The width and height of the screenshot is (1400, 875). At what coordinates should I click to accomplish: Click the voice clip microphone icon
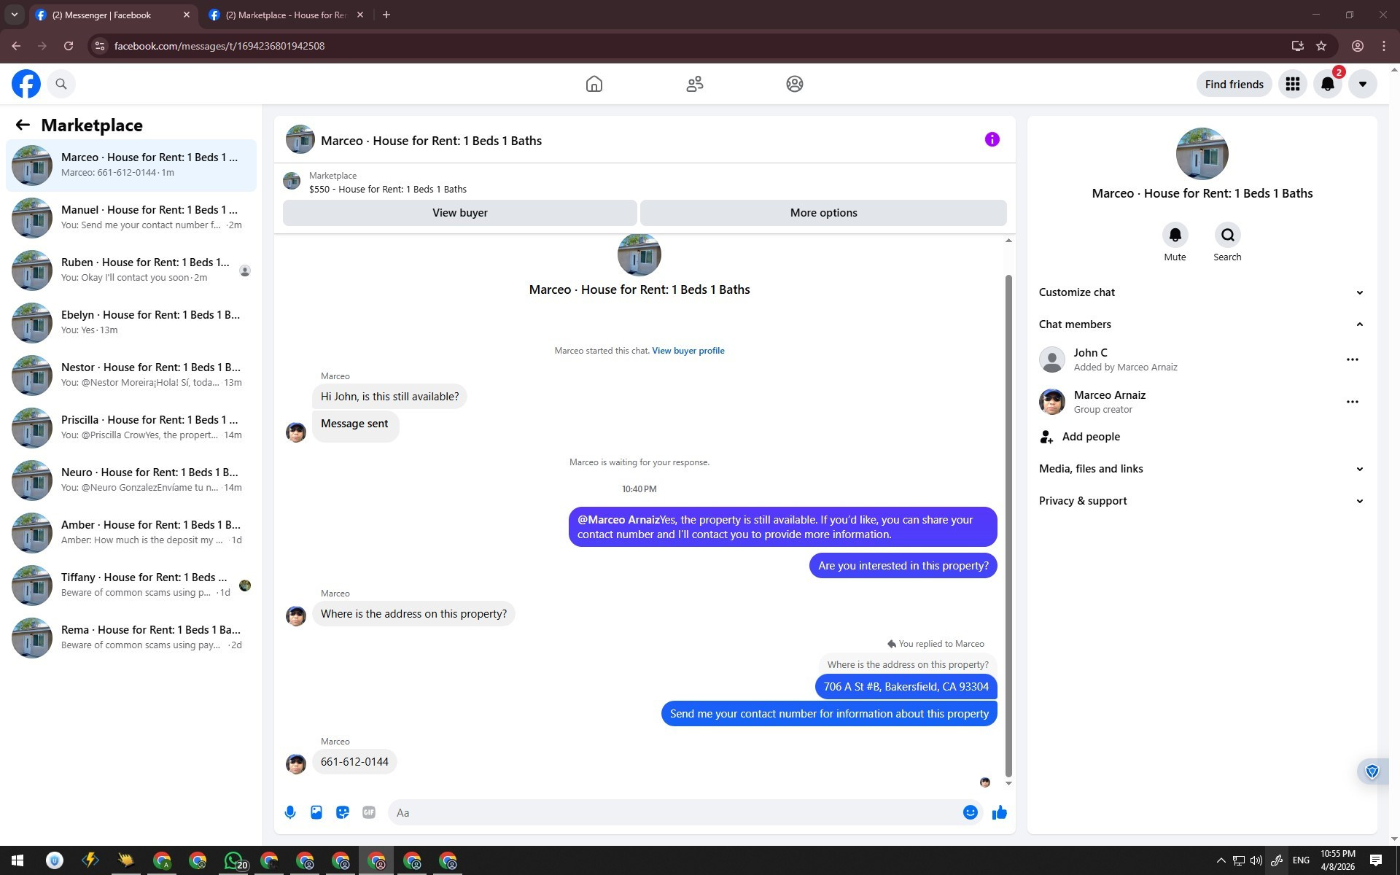(290, 812)
